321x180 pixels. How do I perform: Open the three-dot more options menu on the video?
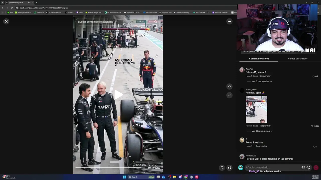[x=229, y=21]
